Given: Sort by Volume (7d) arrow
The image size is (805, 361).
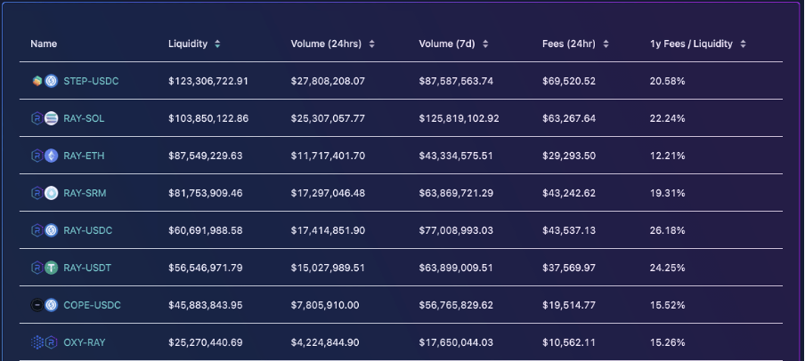Looking at the screenshot, I should click(x=484, y=44).
